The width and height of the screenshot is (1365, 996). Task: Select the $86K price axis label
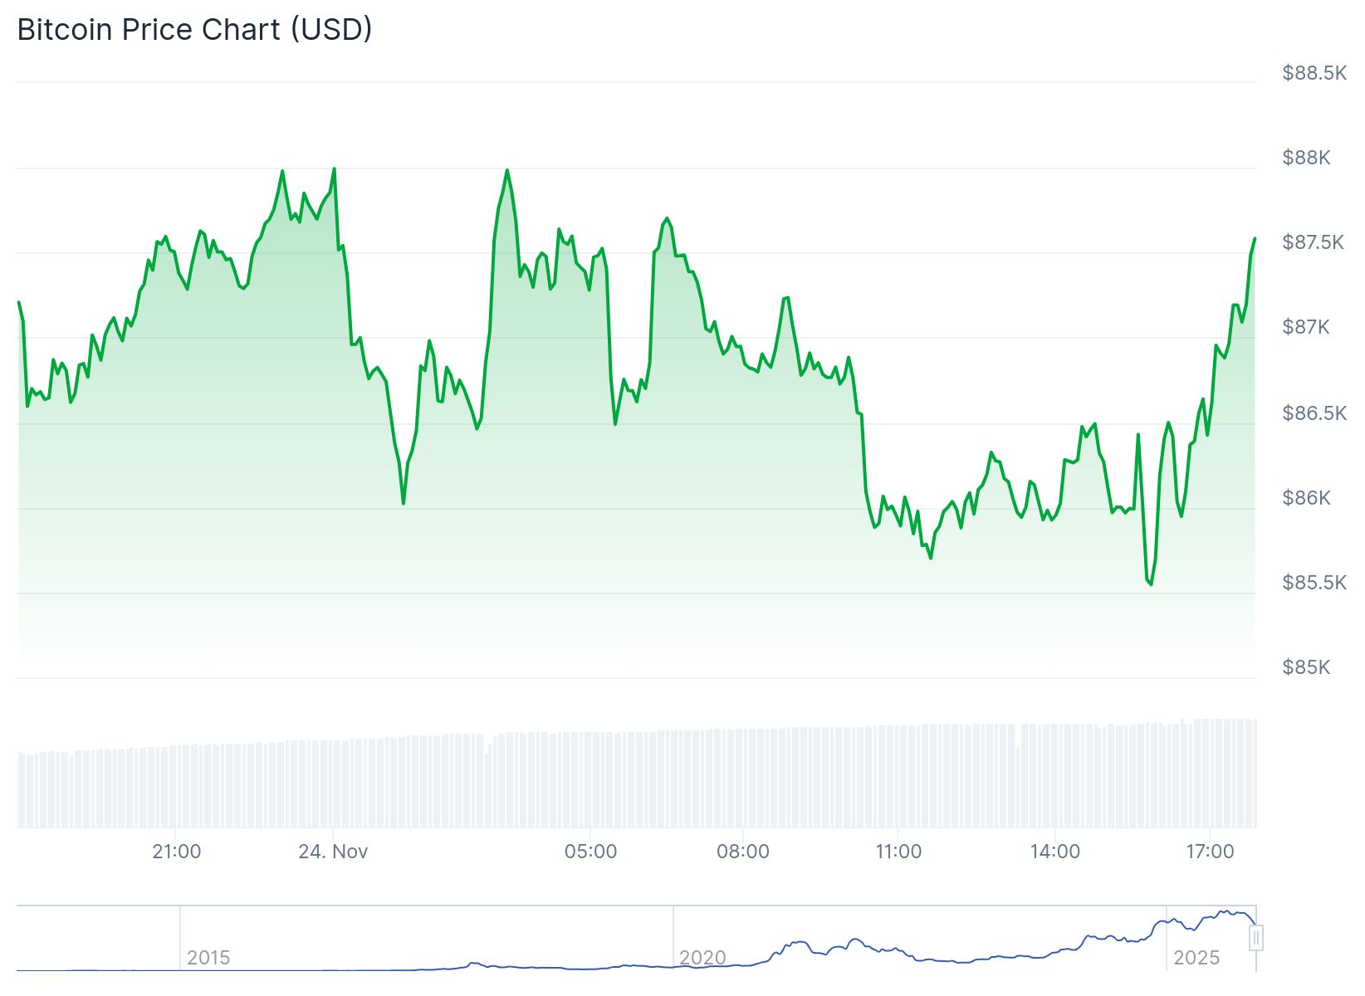pos(1306,498)
